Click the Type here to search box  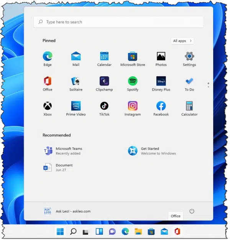pos(118,22)
